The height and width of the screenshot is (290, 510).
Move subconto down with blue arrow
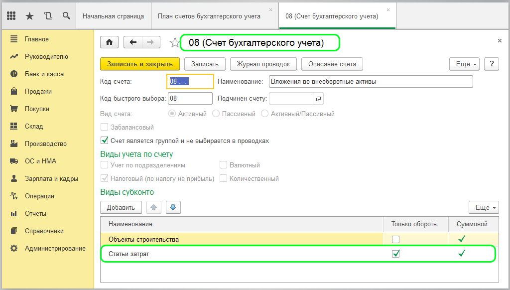pos(173,207)
